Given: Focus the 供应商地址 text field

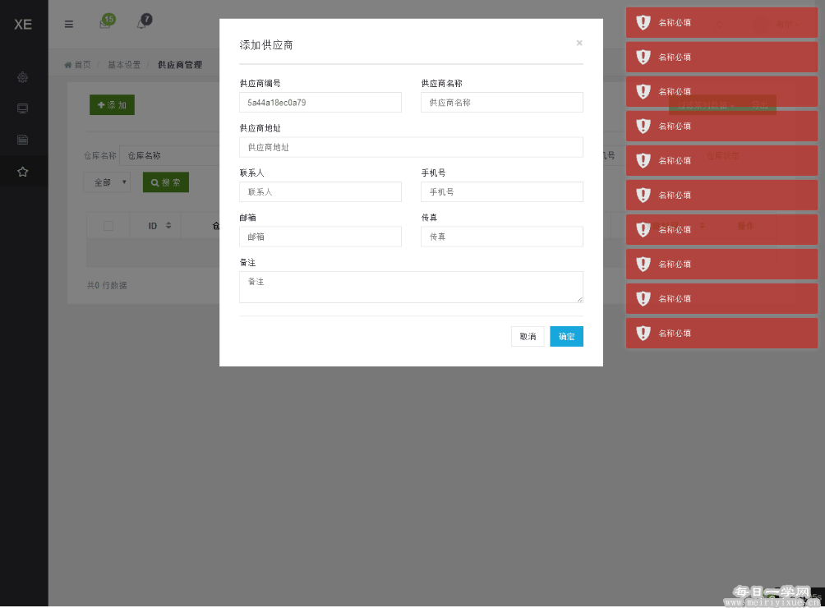Looking at the screenshot, I should coord(411,148).
